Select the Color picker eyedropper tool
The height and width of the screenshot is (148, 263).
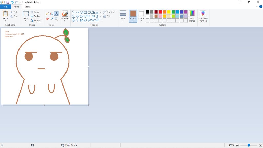[52, 19]
